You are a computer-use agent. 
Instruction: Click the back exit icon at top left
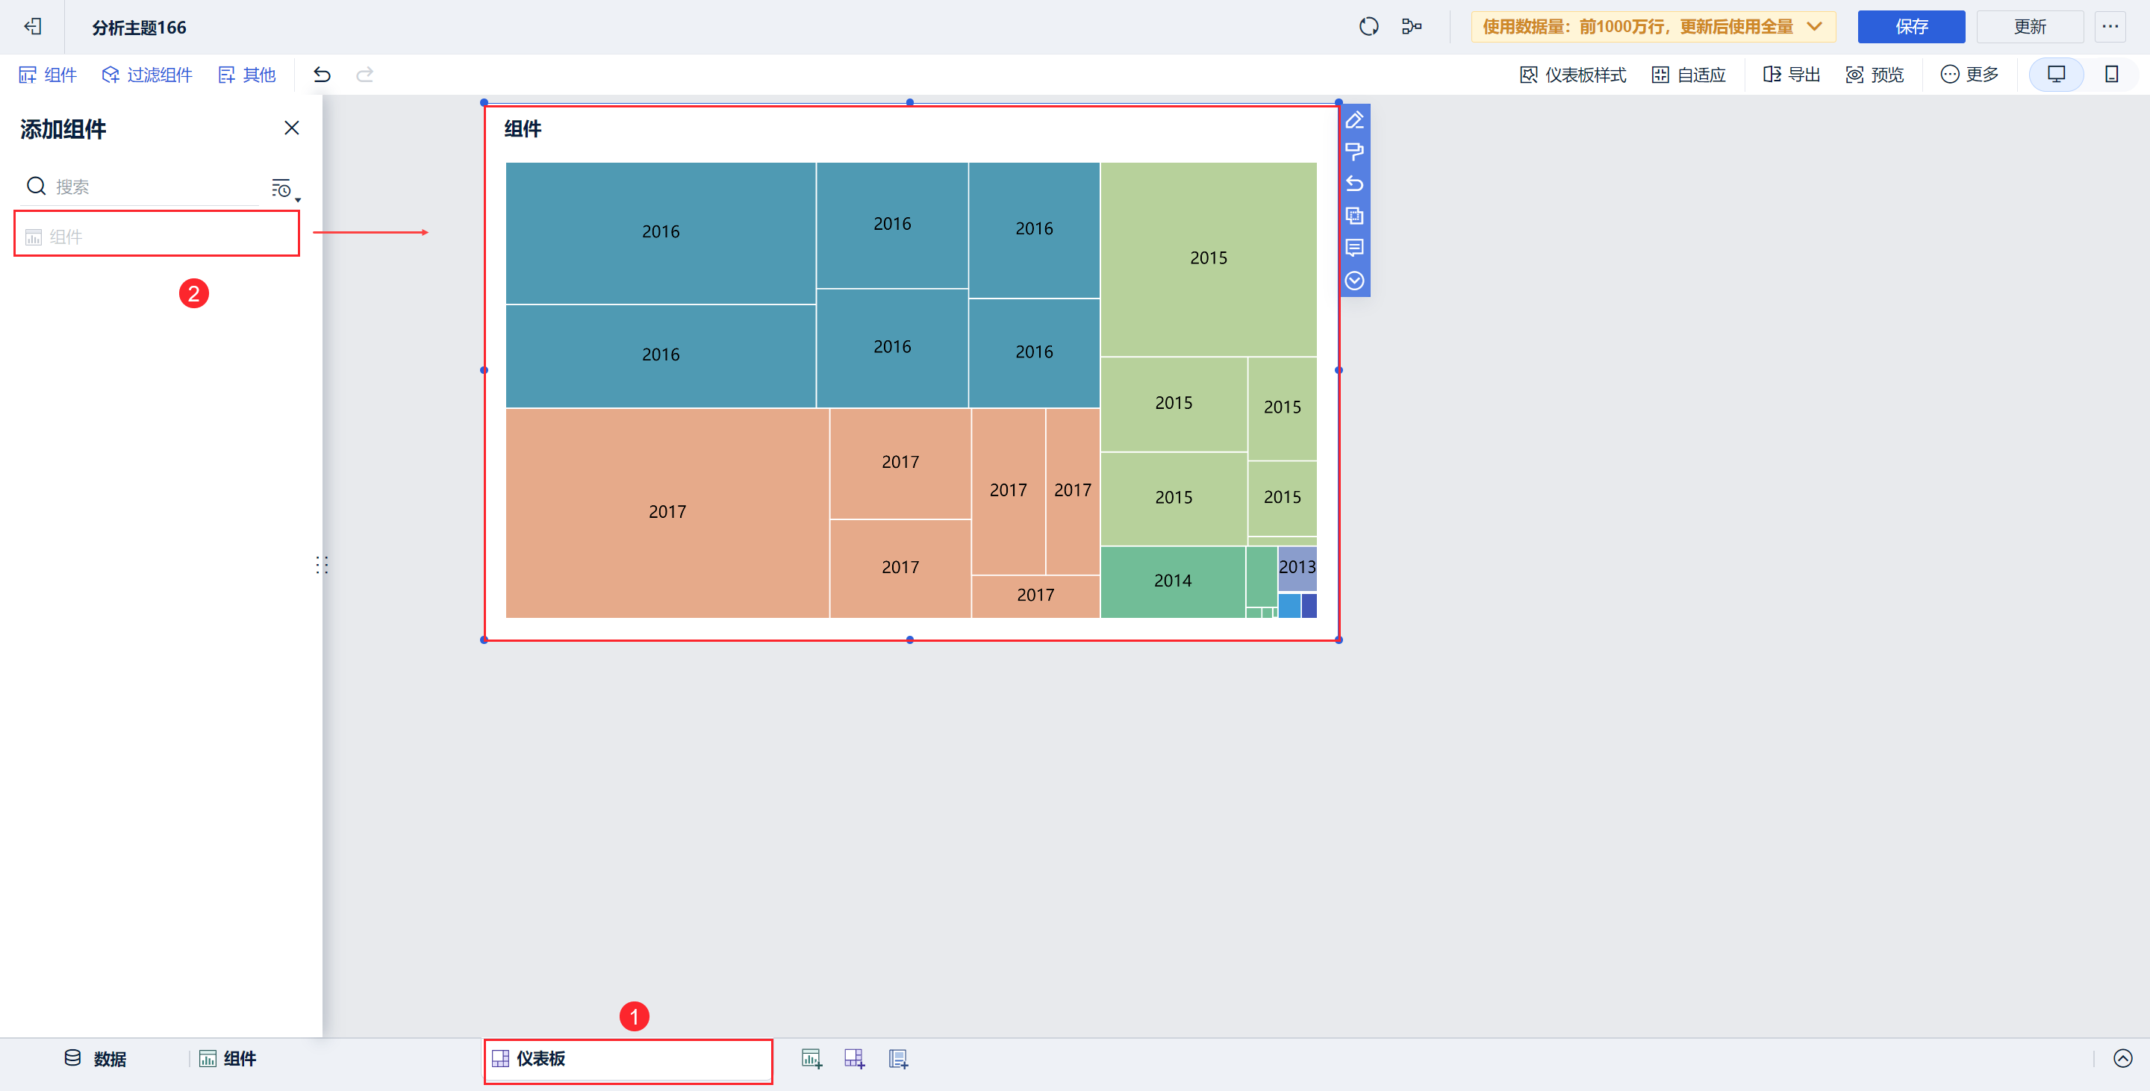click(x=33, y=27)
